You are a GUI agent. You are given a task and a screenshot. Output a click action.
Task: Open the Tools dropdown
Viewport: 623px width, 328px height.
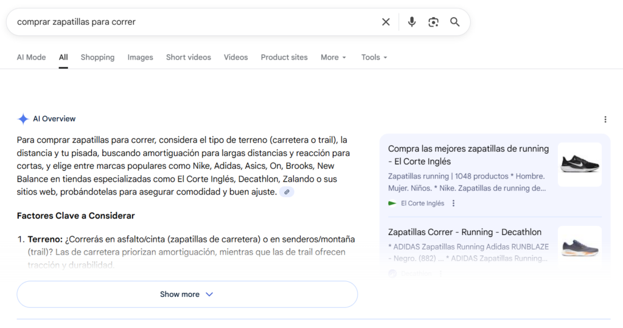click(374, 57)
